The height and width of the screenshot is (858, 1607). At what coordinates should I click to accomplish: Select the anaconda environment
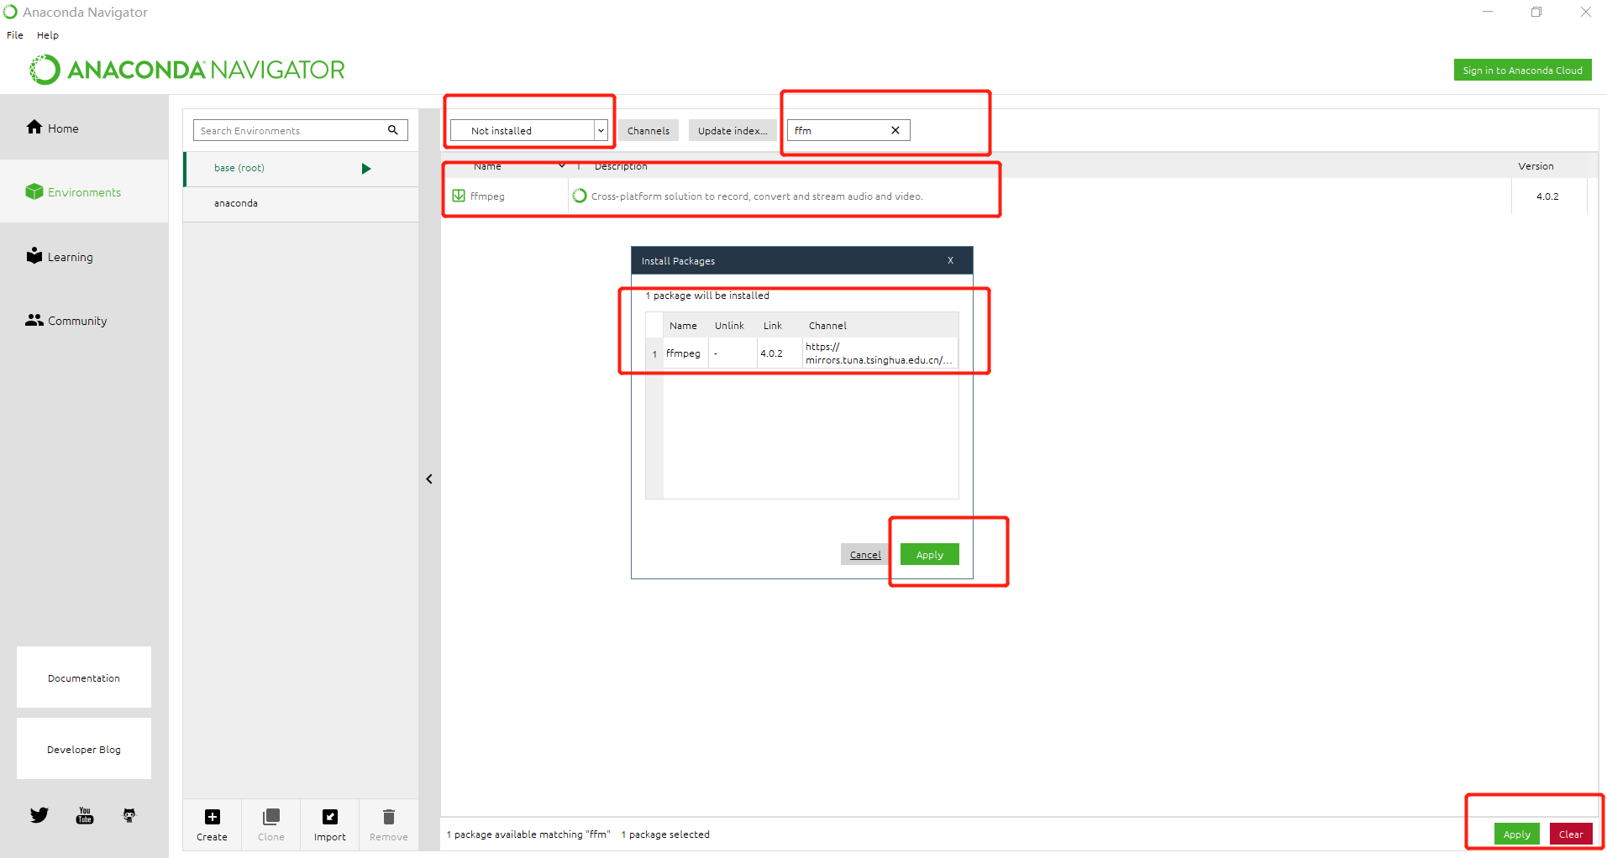pyautogui.click(x=301, y=203)
